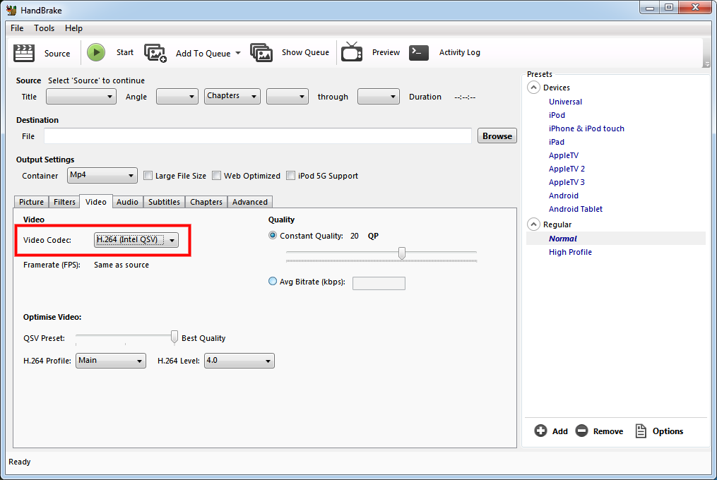
Task: Open the Activity Log terminal icon
Action: tap(418, 52)
